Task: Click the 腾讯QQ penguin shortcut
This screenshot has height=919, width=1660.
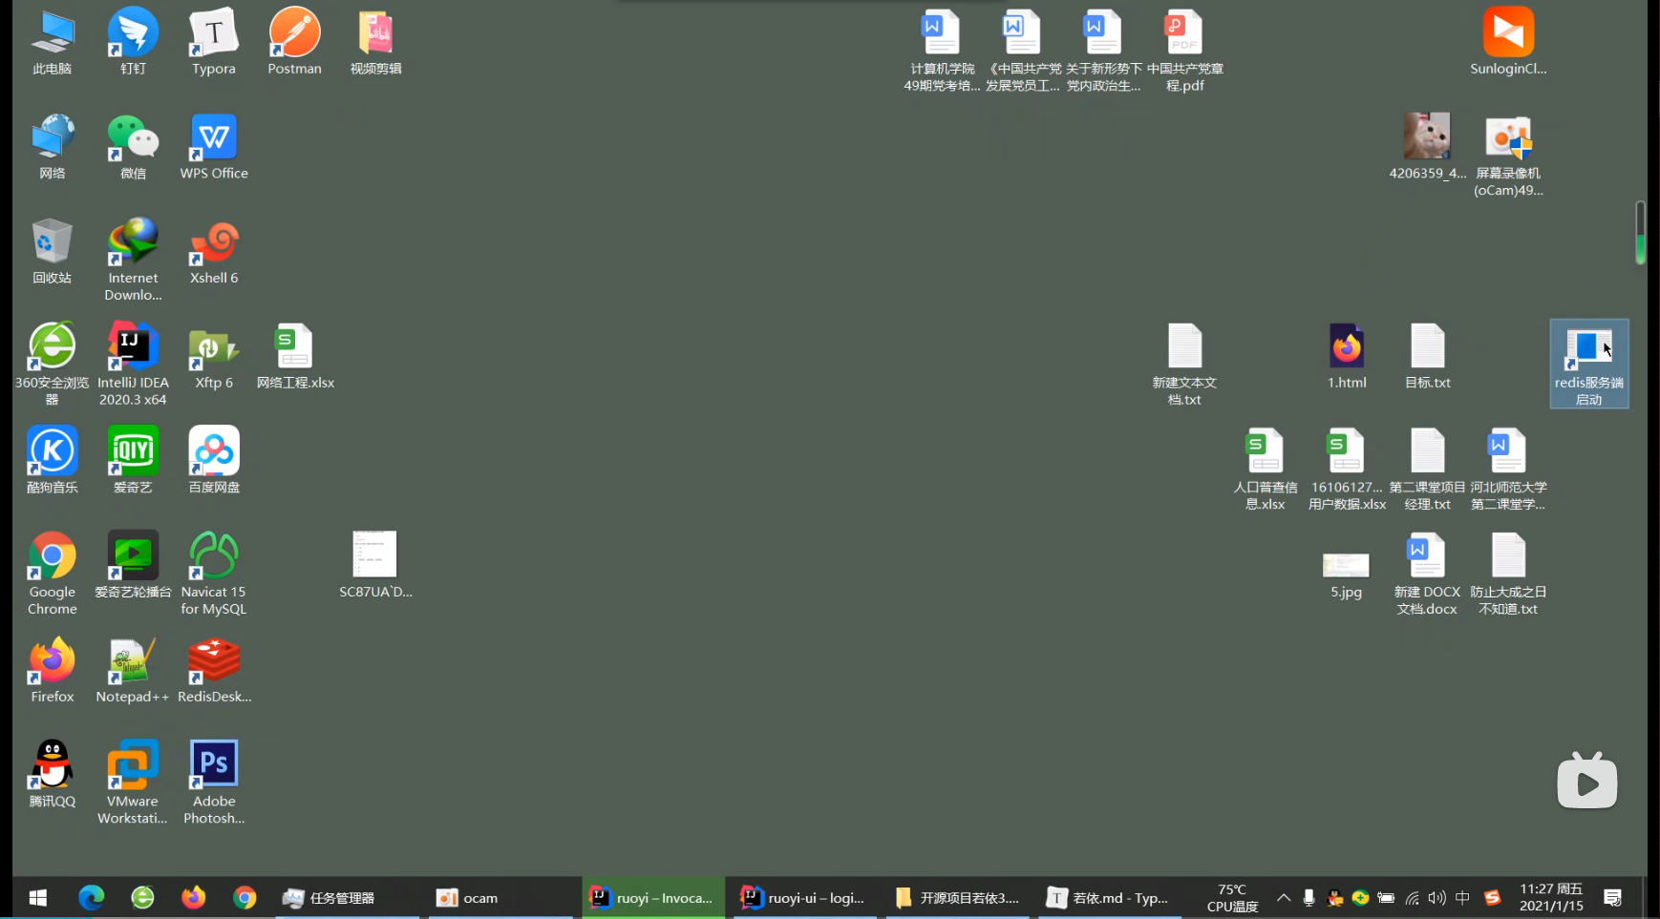Action: (52, 775)
